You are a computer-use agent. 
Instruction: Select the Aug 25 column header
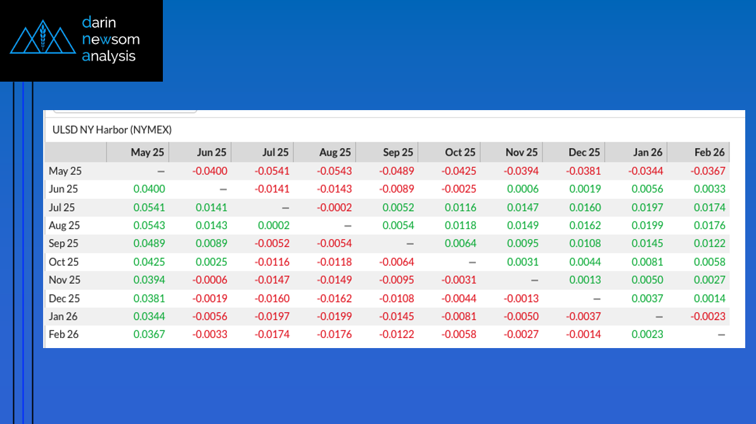point(335,153)
